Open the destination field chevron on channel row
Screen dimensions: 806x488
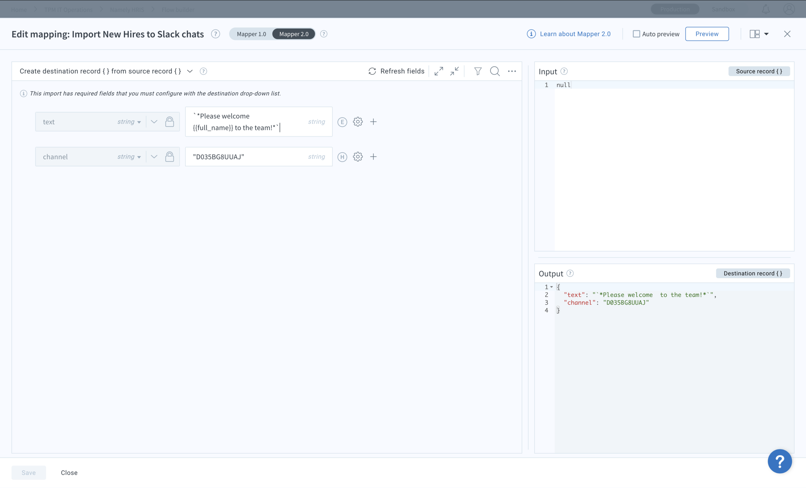click(x=154, y=157)
